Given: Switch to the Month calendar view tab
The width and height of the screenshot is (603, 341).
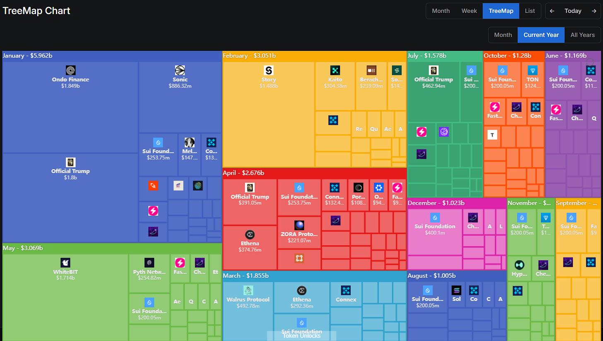Looking at the screenshot, I should [441, 11].
